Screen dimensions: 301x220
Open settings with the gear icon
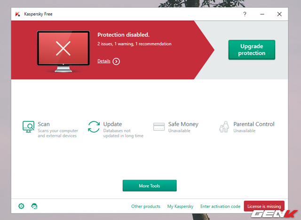point(21,206)
